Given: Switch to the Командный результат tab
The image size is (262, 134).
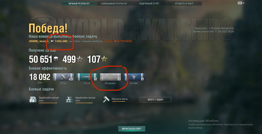Looking at the screenshot, I should click(x=114, y=4).
